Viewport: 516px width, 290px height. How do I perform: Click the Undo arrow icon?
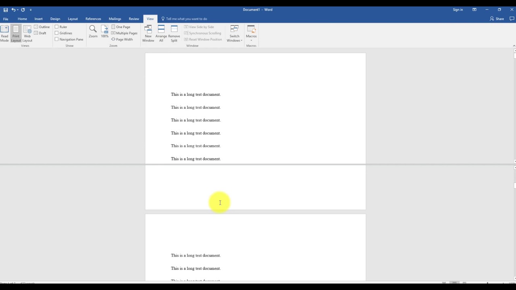pyautogui.click(x=13, y=10)
